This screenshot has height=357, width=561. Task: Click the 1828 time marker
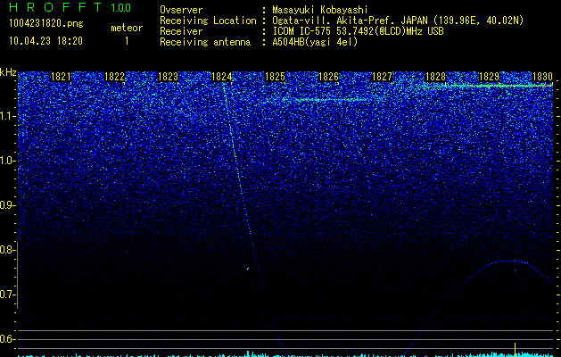click(x=436, y=77)
